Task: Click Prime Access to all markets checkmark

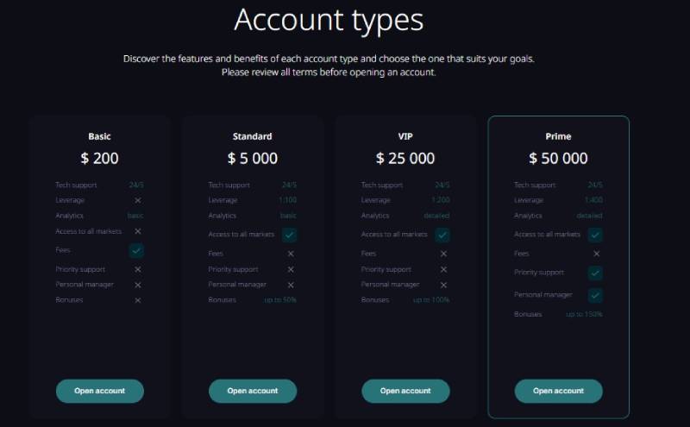Action: click(595, 235)
